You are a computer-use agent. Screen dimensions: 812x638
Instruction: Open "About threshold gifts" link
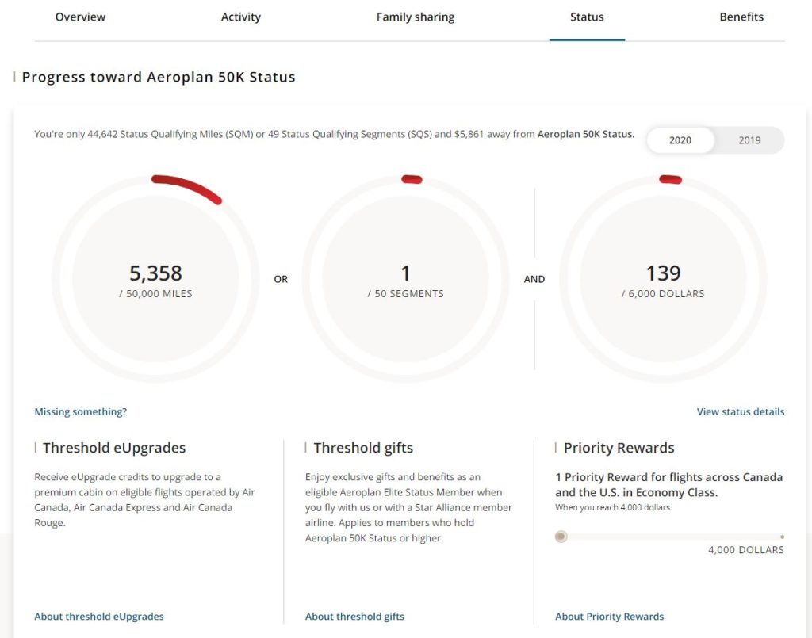coord(354,616)
